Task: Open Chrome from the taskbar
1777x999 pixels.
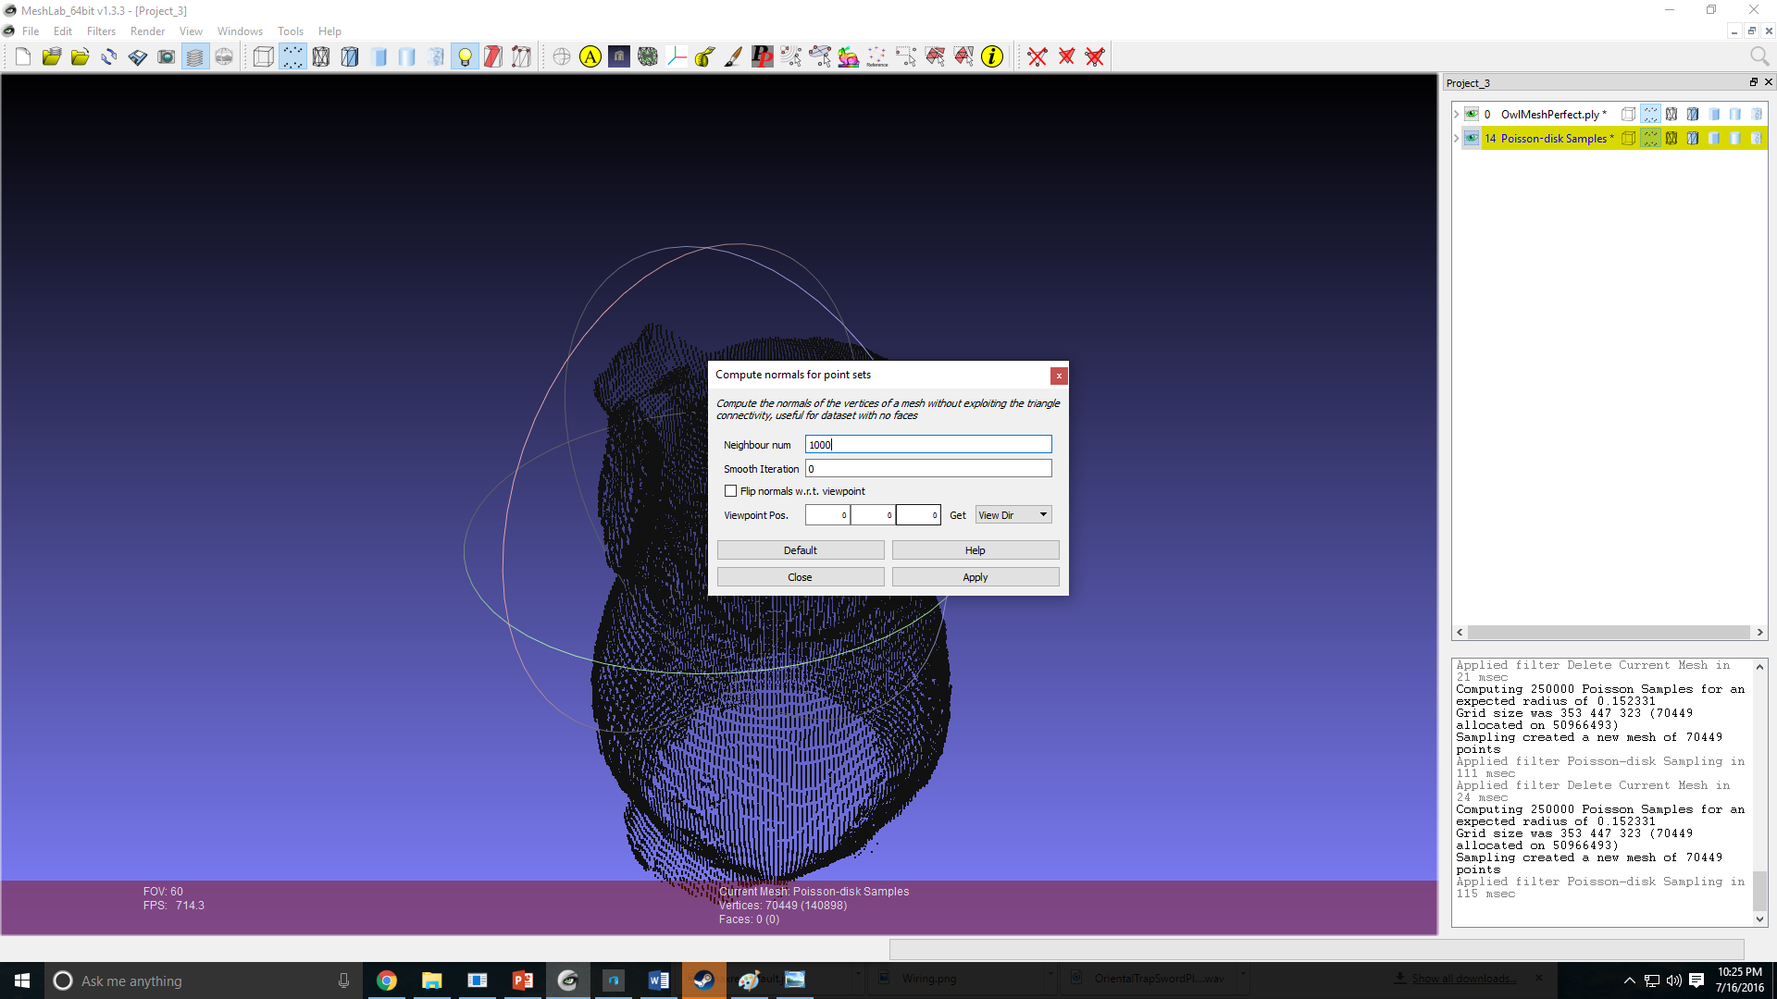Action: tap(387, 980)
